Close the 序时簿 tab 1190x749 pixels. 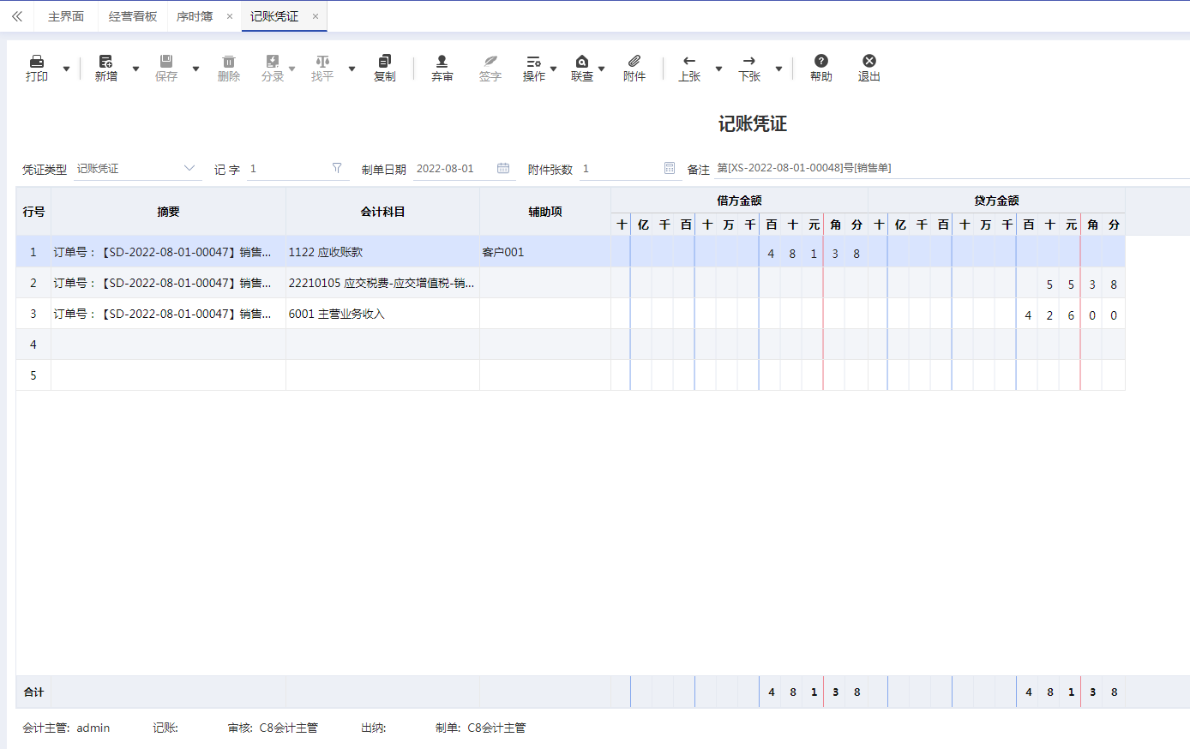230,16
